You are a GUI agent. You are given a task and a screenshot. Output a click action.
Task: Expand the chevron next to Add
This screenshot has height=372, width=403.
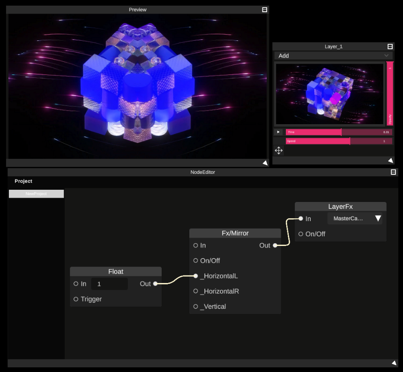(x=387, y=55)
